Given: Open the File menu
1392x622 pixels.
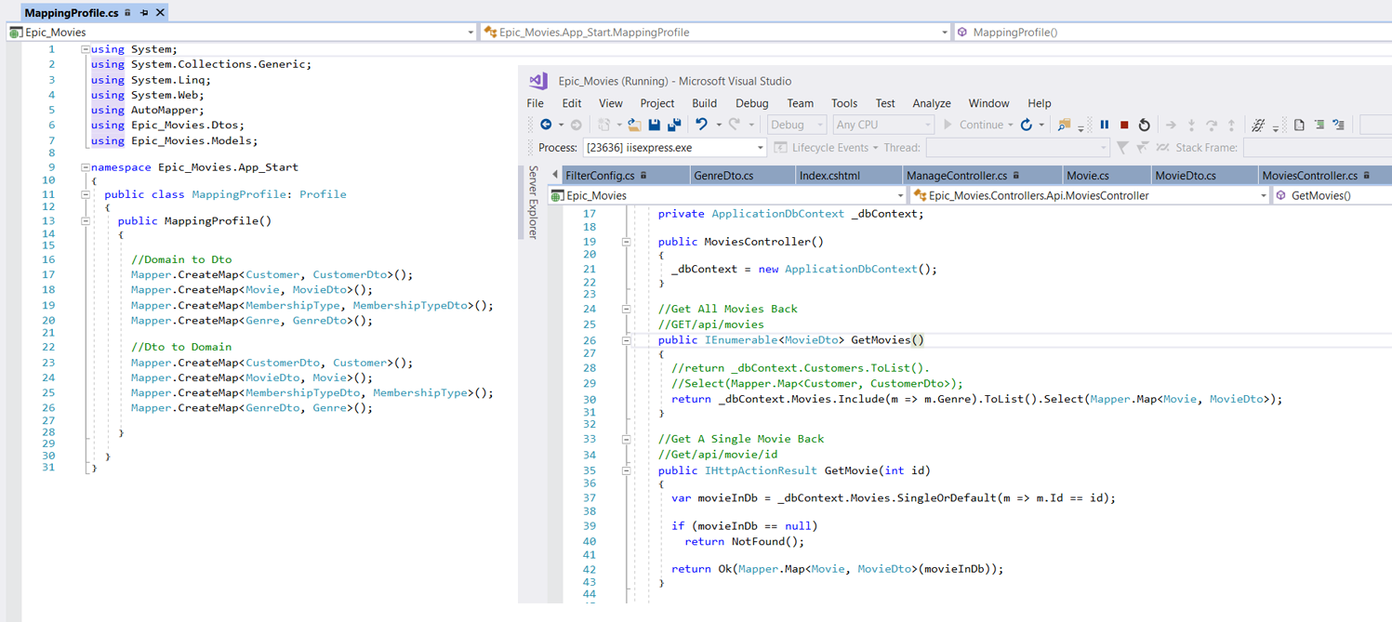Looking at the screenshot, I should pyautogui.click(x=536, y=103).
